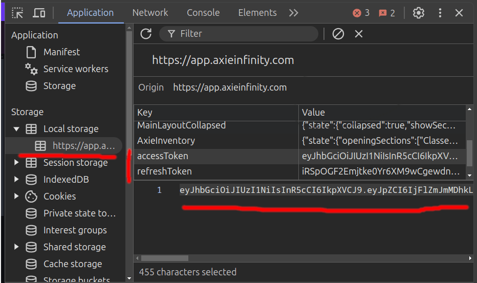Click the Key column header
Screen dimensions: 477x283
pyautogui.click(x=216, y=113)
